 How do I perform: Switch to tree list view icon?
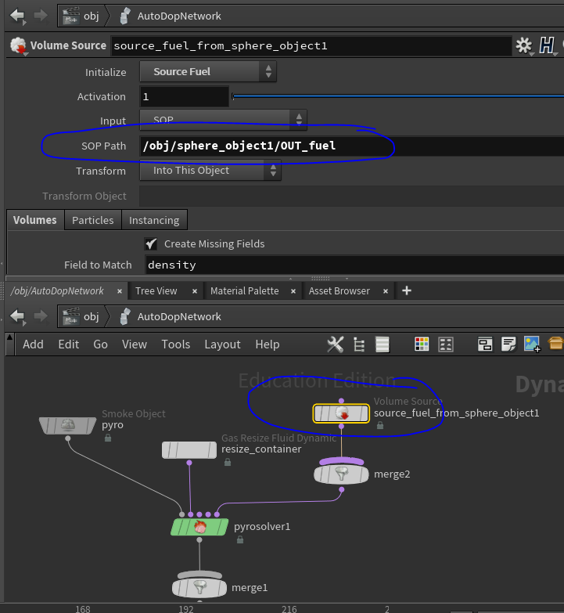tap(359, 344)
